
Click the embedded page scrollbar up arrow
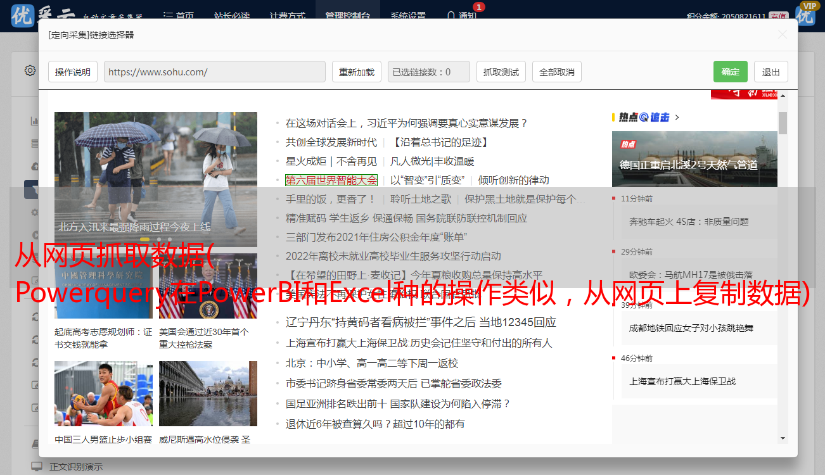pyautogui.click(x=783, y=96)
